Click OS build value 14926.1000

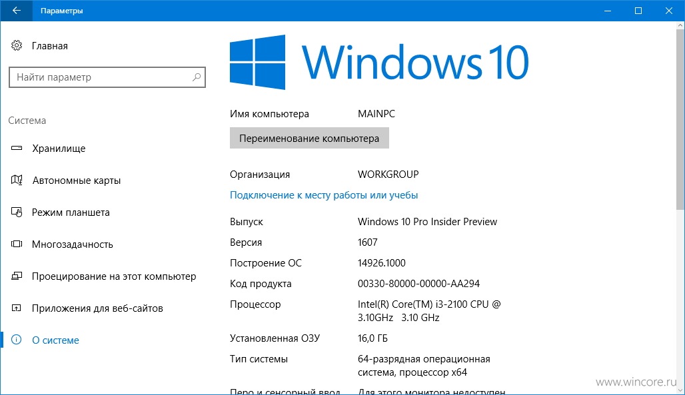point(381,263)
